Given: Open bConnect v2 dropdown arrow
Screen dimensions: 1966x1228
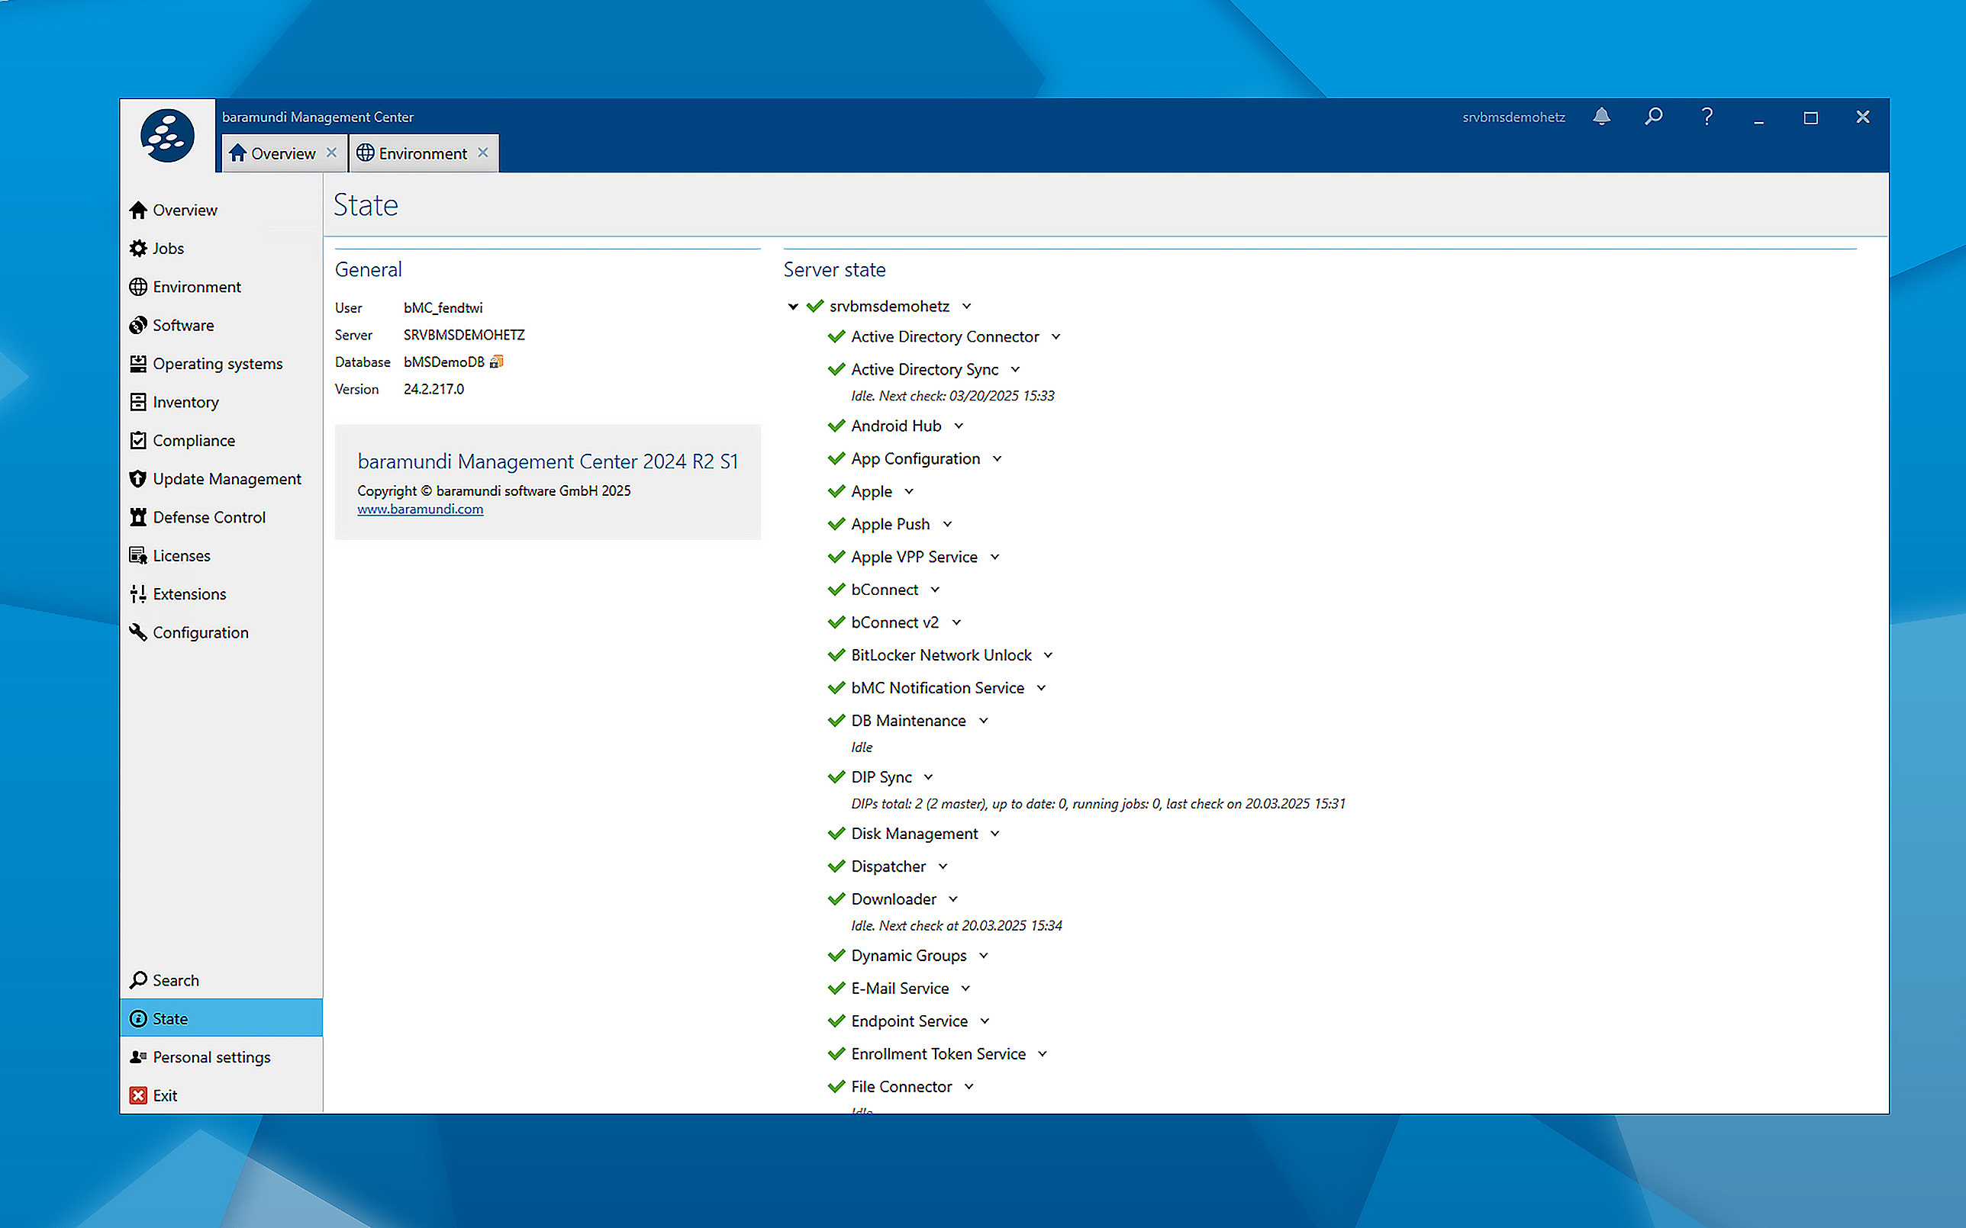Looking at the screenshot, I should pyautogui.click(x=956, y=623).
